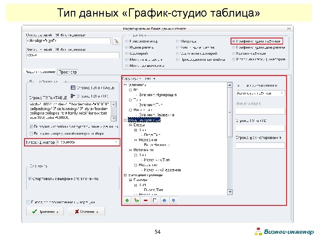
Task: Move item down with blue arrow
Action: 174,200
